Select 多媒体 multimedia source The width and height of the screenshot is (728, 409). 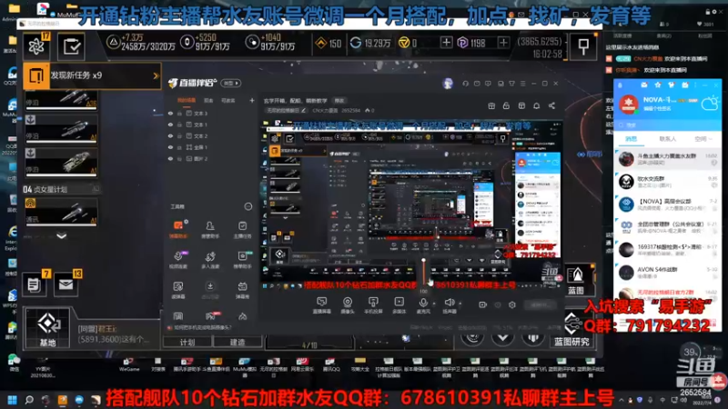tap(399, 304)
